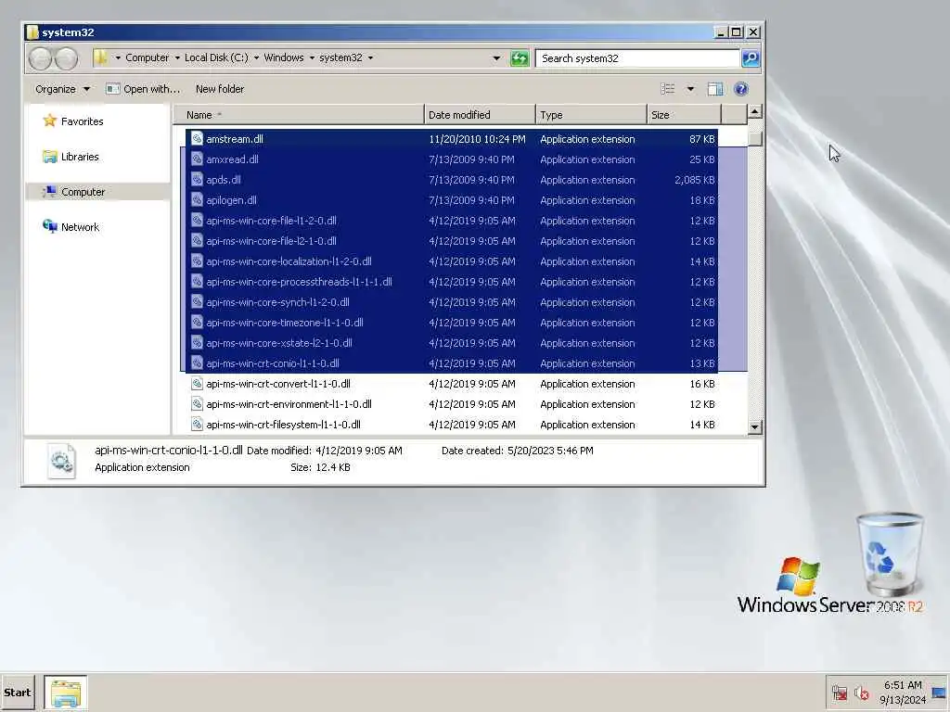The image size is (950, 712).
Task: Click the Back navigation arrow button
Action: click(41, 58)
